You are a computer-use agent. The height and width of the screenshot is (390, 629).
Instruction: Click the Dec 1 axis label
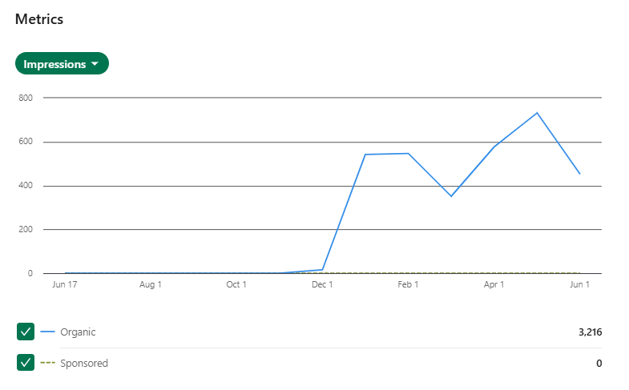(322, 284)
